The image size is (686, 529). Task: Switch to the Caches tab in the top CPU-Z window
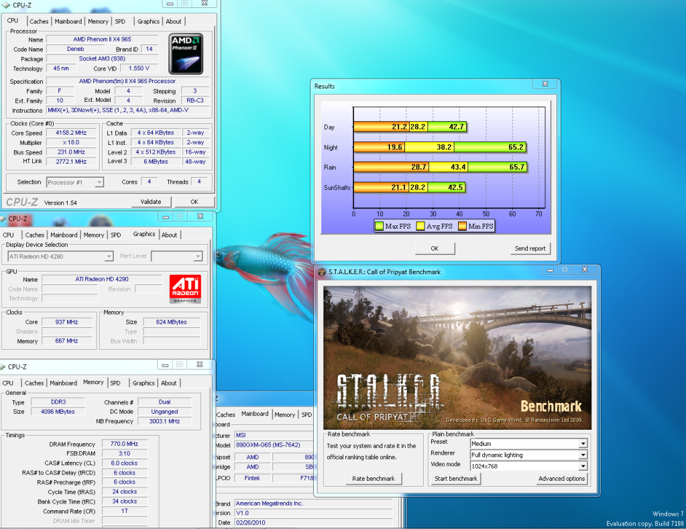pyautogui.click(x=39, y=21)
